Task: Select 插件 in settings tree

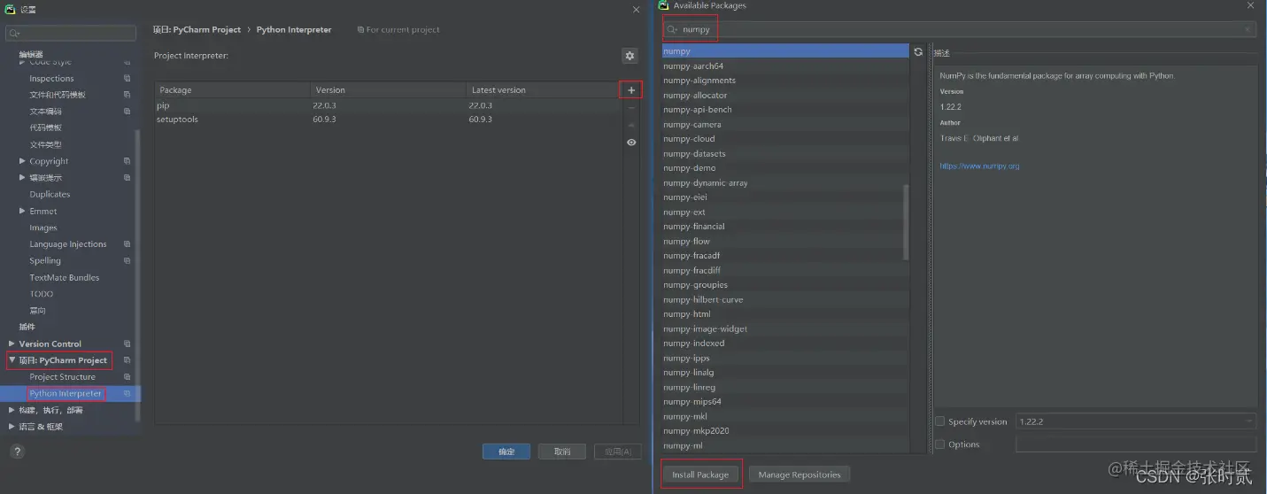Action: coord(27,327)
